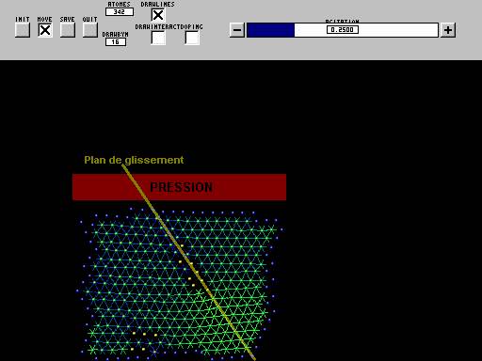This screenshot has width=482, height=361.
Task: Click the INIT button
Action: click(23, 30)
